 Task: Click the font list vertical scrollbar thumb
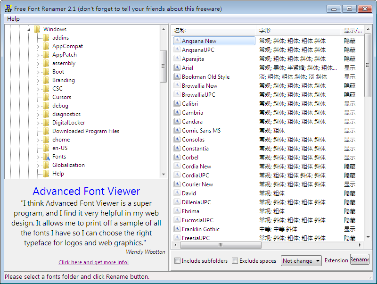point(368,65)
